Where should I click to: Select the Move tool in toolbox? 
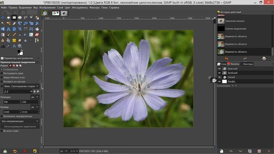[3, 18]
